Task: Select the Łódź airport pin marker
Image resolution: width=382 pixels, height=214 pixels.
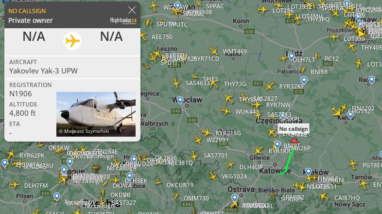Action: 292,56
